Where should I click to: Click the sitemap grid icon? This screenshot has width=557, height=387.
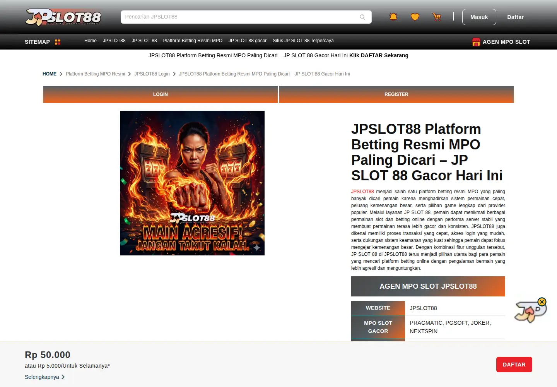(58, 42)
